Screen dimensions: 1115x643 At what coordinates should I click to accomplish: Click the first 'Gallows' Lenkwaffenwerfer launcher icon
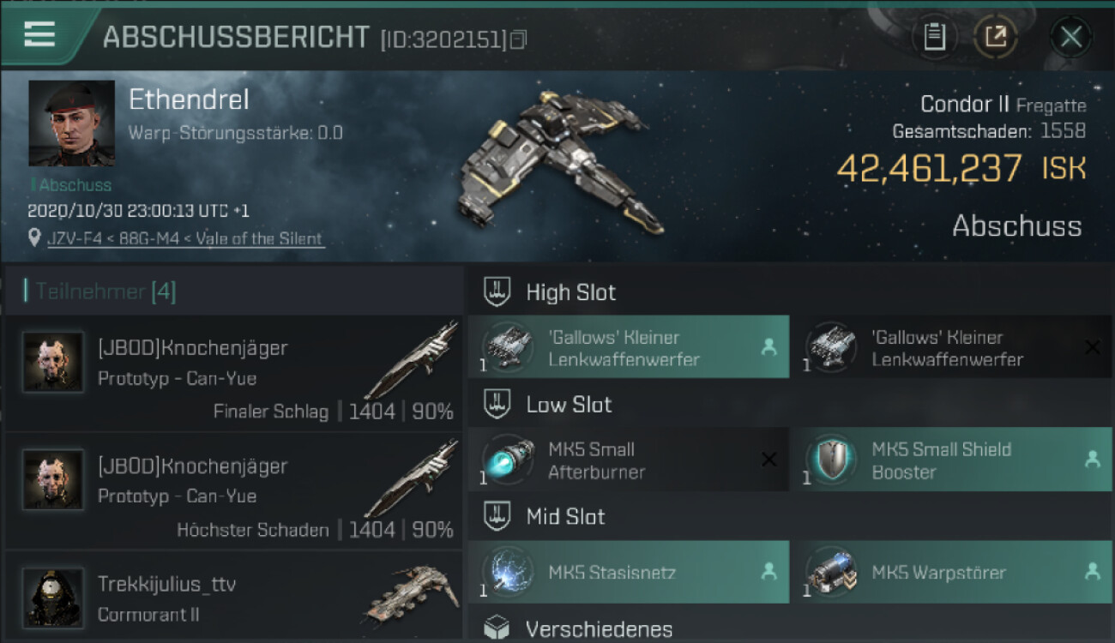coord(508,347)
